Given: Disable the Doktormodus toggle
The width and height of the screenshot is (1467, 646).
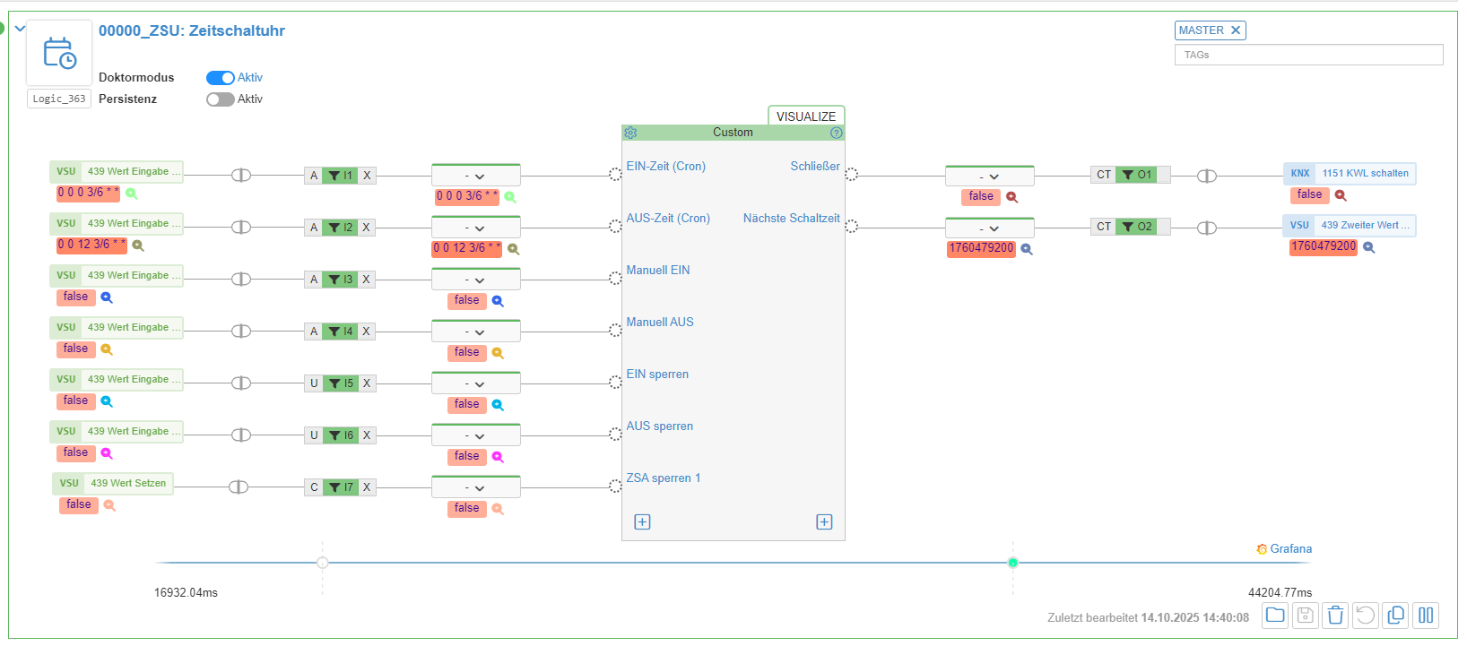Looking at the screenshot, I should [220, 78].
